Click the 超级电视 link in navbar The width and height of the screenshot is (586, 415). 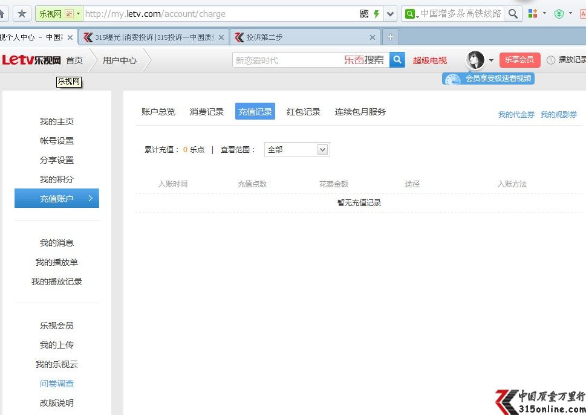click(429, 60)
